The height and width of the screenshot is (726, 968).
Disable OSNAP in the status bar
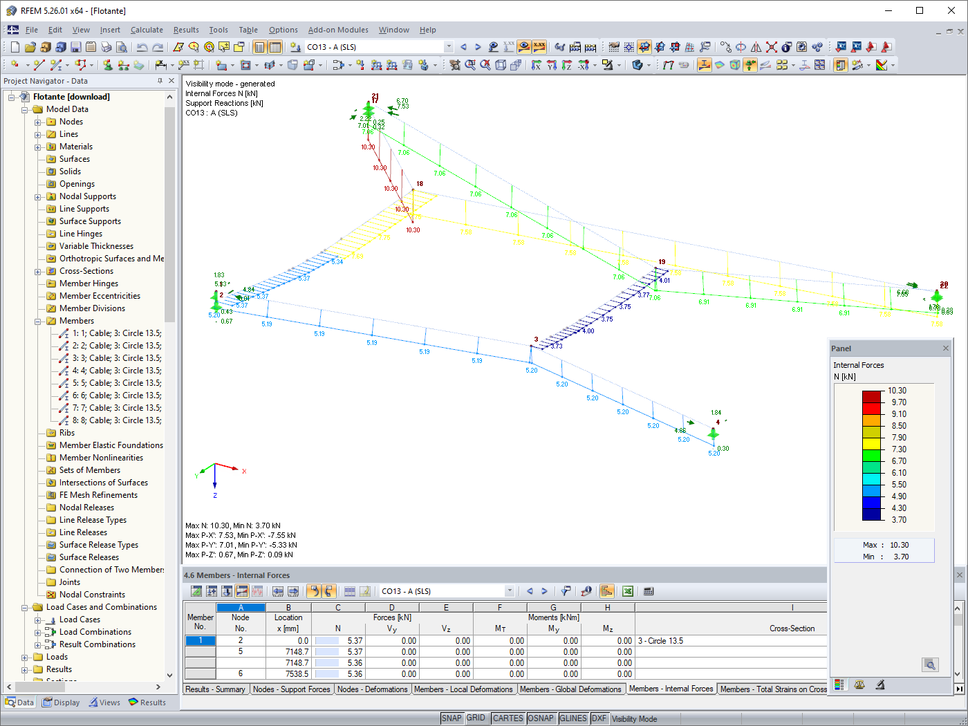point(541,718)
